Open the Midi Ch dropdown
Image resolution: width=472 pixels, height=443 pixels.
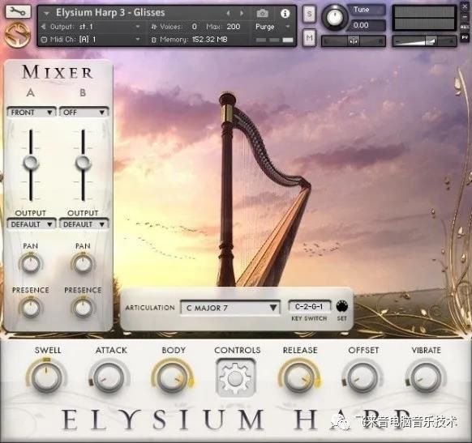[90, 40]
